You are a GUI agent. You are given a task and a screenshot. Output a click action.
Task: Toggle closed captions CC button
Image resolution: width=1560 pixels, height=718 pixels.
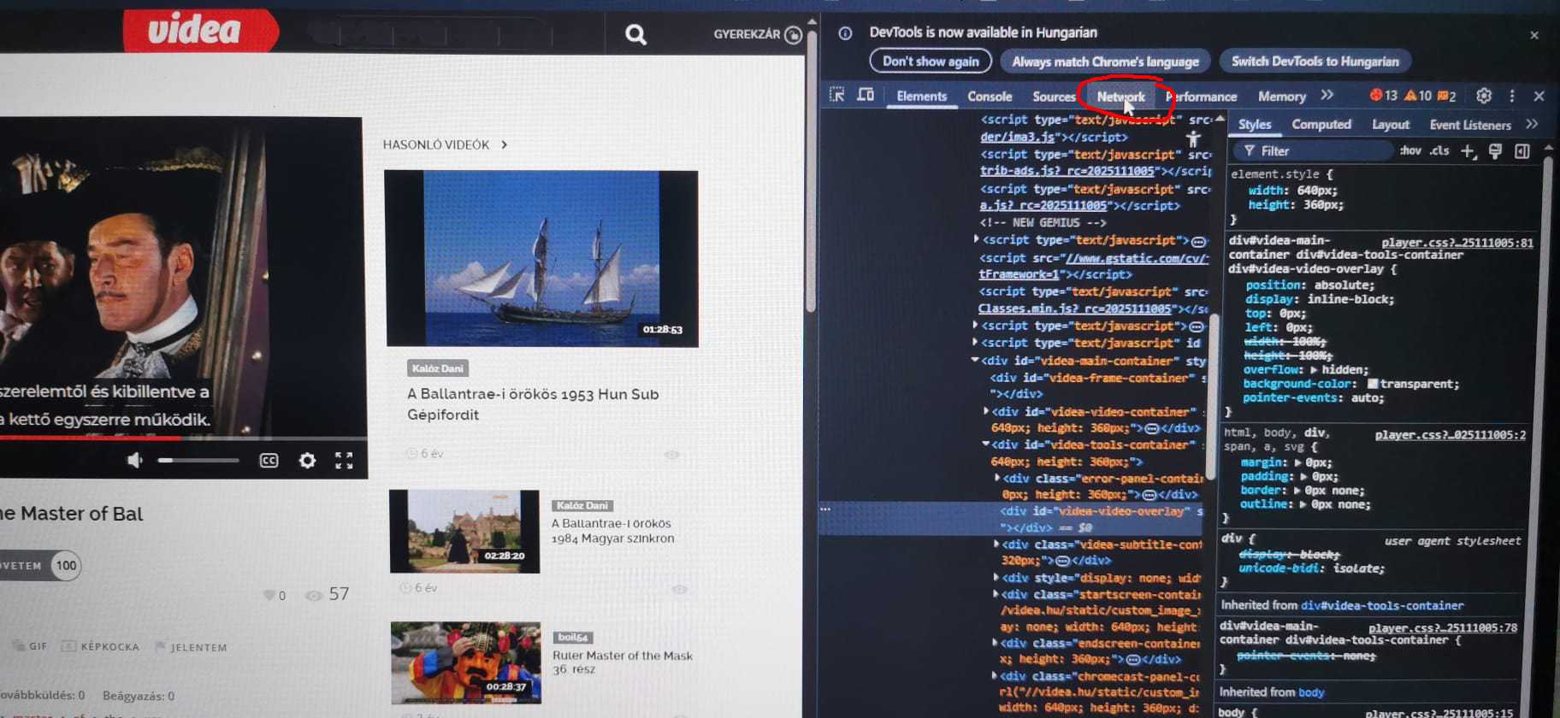[269, 461]
